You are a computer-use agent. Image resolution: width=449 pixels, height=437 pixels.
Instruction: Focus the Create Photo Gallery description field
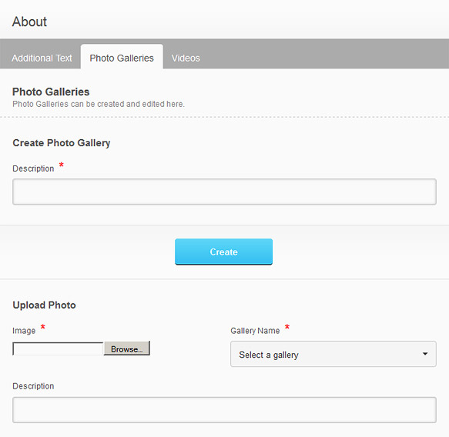[224, 192]
